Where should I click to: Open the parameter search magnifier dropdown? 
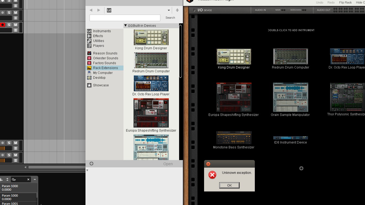click(14, 180)
